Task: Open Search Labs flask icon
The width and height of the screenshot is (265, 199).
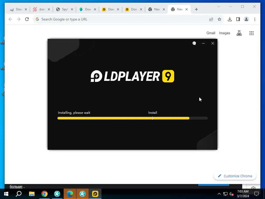Action: [x=239, y=33]
